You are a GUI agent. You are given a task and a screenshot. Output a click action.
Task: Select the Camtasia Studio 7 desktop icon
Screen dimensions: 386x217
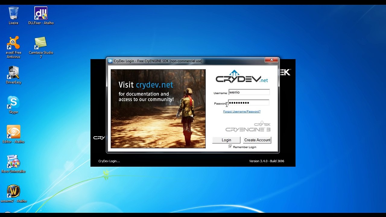tap(41, 47)
